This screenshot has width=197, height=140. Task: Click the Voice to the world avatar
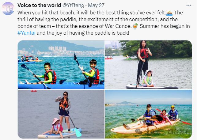8,8
